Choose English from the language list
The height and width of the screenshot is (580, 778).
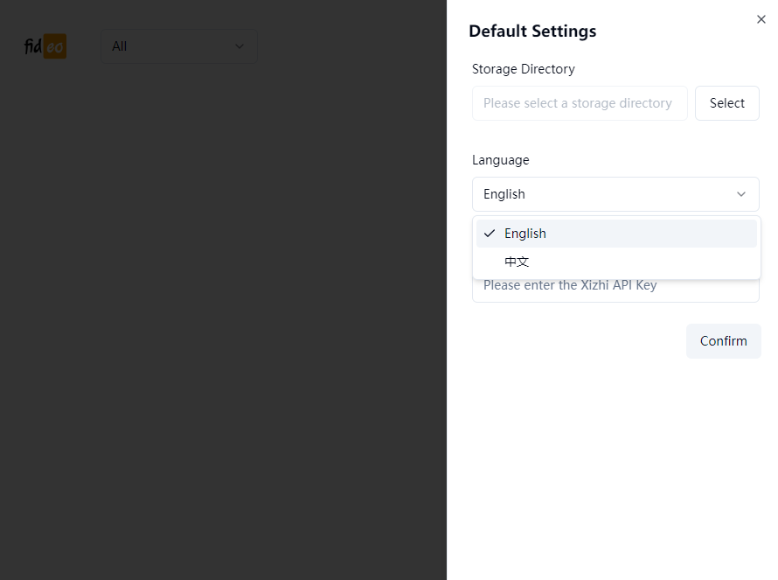pos(616,234)
